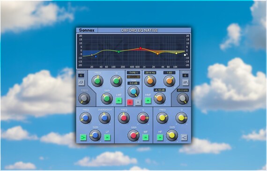Image resolution: width=267 pixels, height=171 pixels.
Task: Select the grey low-cut node on graph
Action: coord(92,55)
